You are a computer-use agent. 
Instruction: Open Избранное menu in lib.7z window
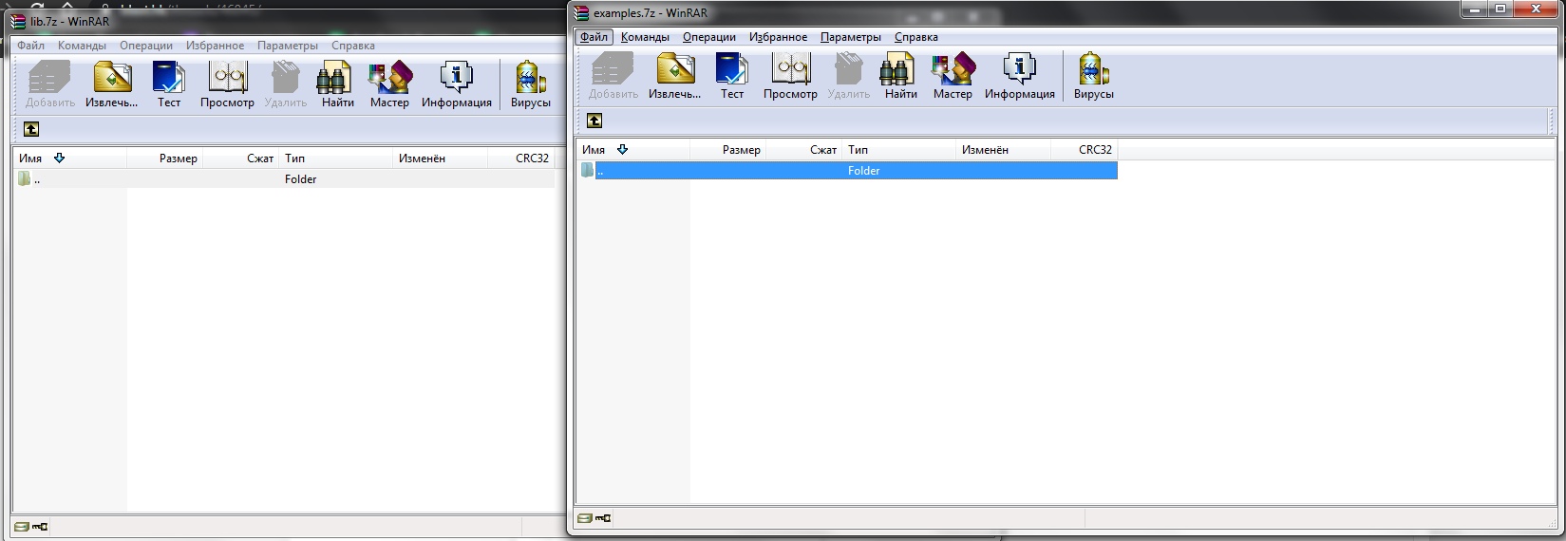(x=215, y=46)
